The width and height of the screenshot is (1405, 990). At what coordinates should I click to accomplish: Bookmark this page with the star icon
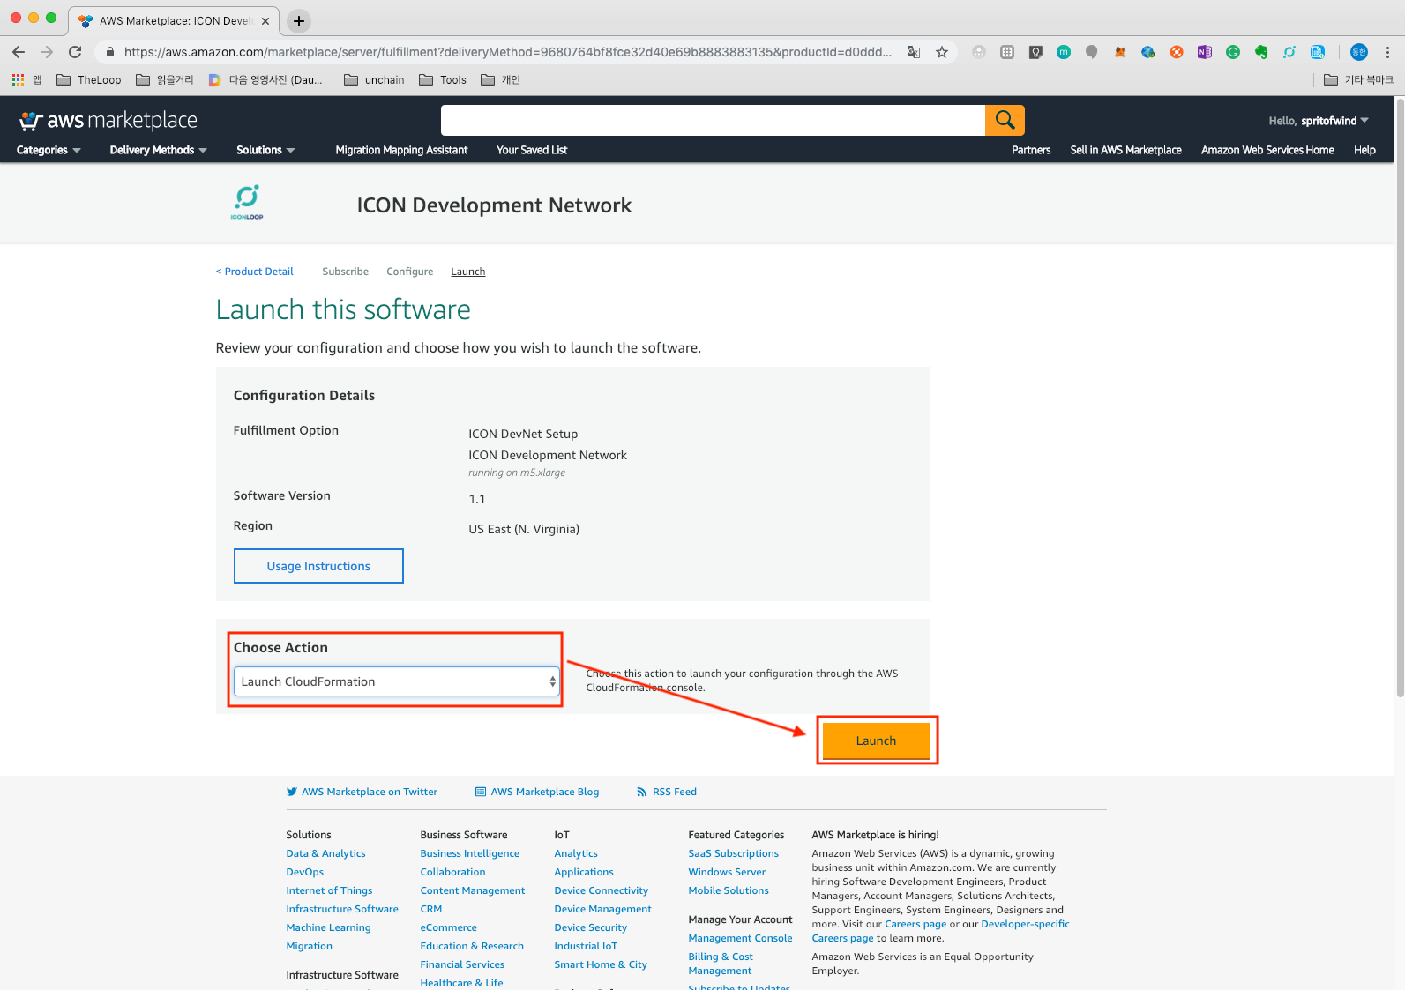(x=942, y=52)
